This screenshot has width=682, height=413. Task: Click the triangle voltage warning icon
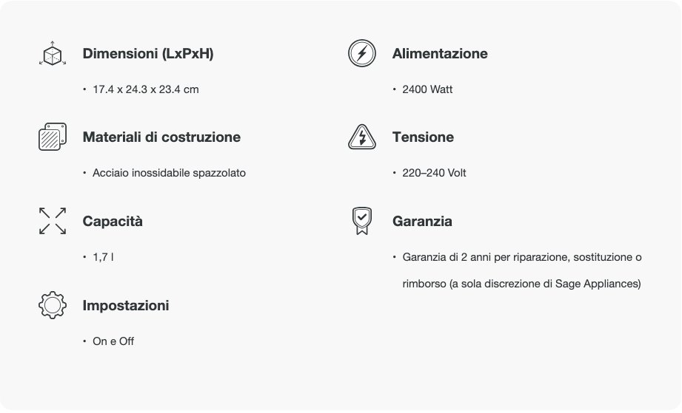[362, 137]
